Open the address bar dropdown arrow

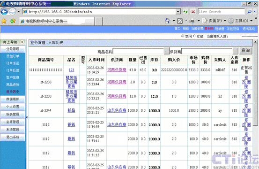(x=178, y=12)
